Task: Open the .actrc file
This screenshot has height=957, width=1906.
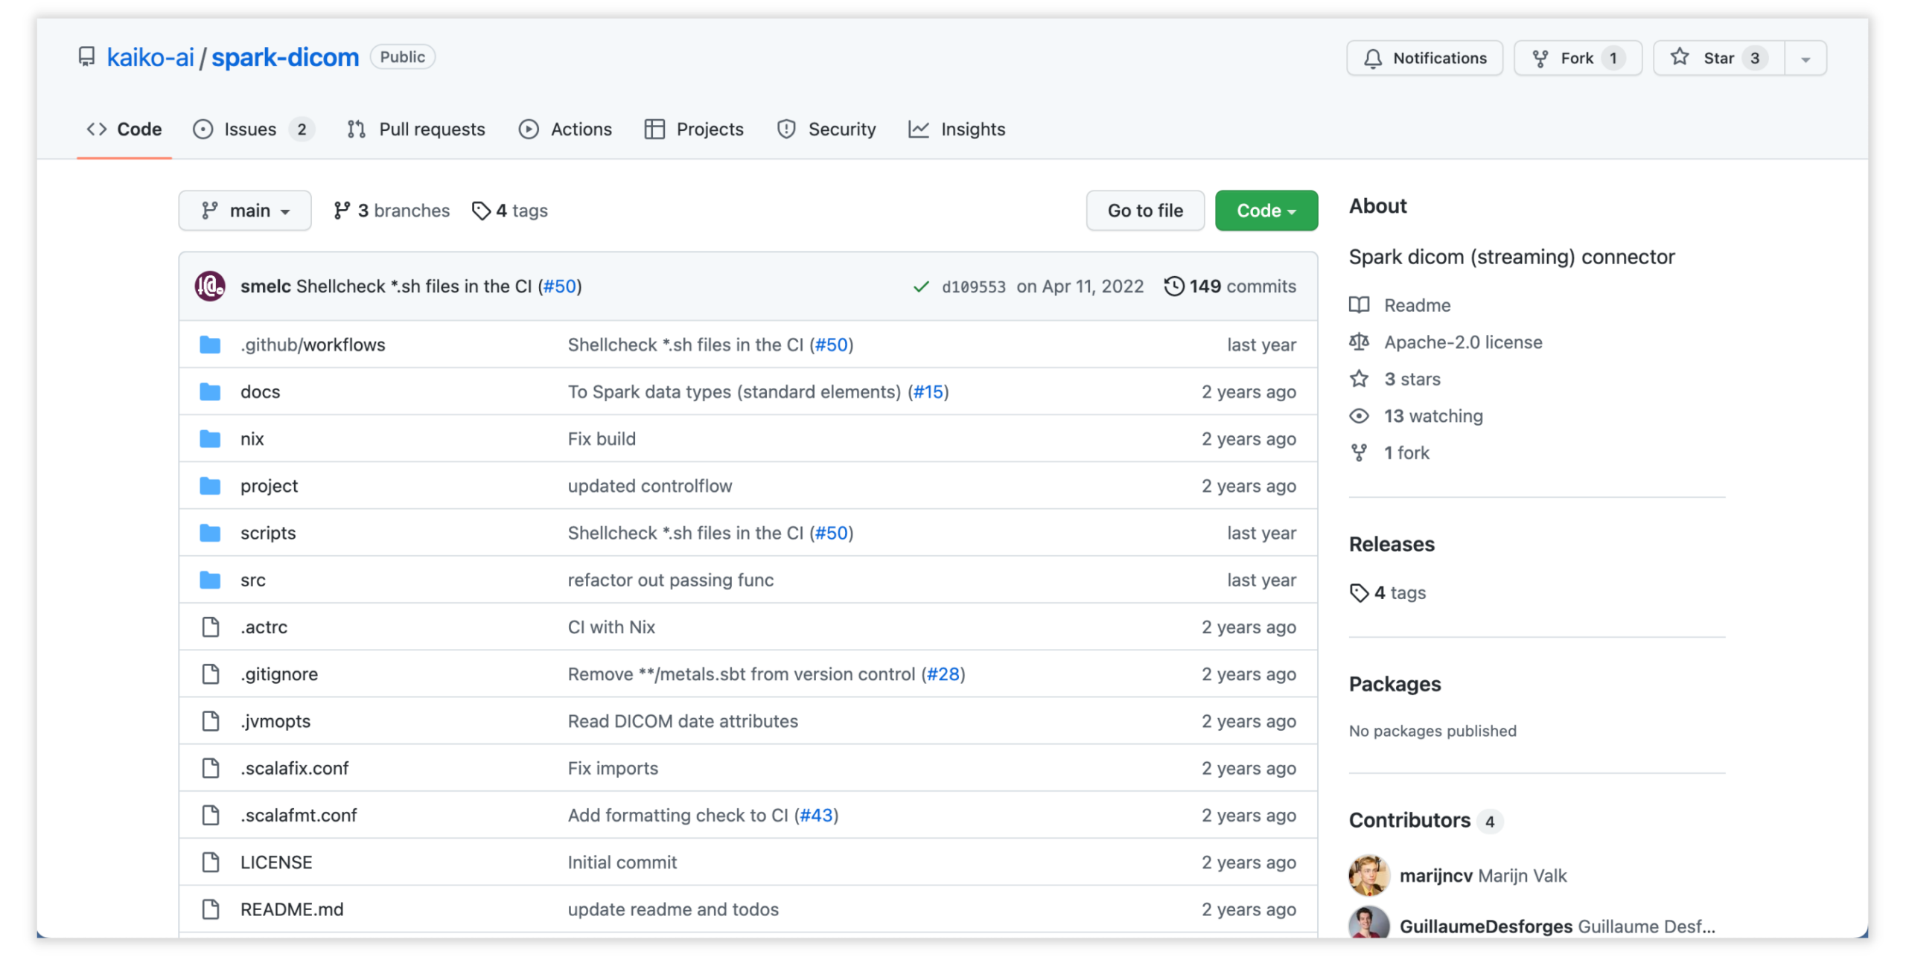Action: 264,627
